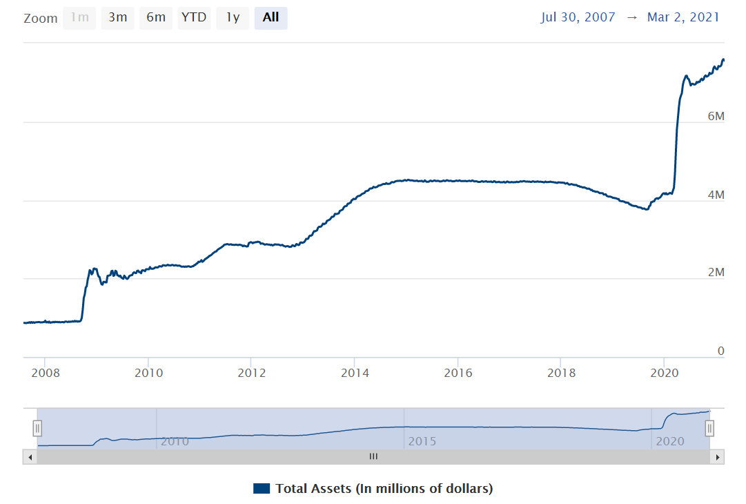The width and height of the screenshot is (746, 504).
Task: Click the 2008 x-axis label
Action: click(46, 373)
